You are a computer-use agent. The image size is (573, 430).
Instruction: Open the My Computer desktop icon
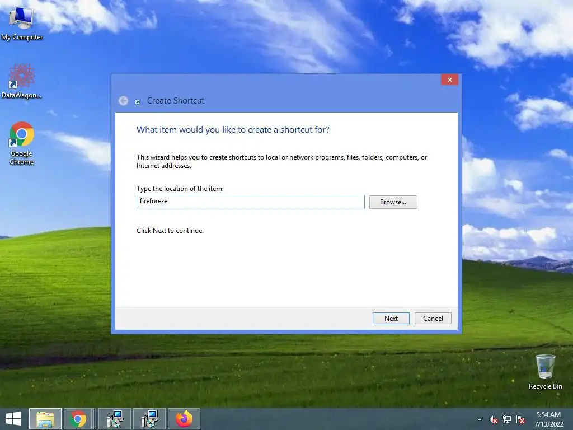[22, 22]
